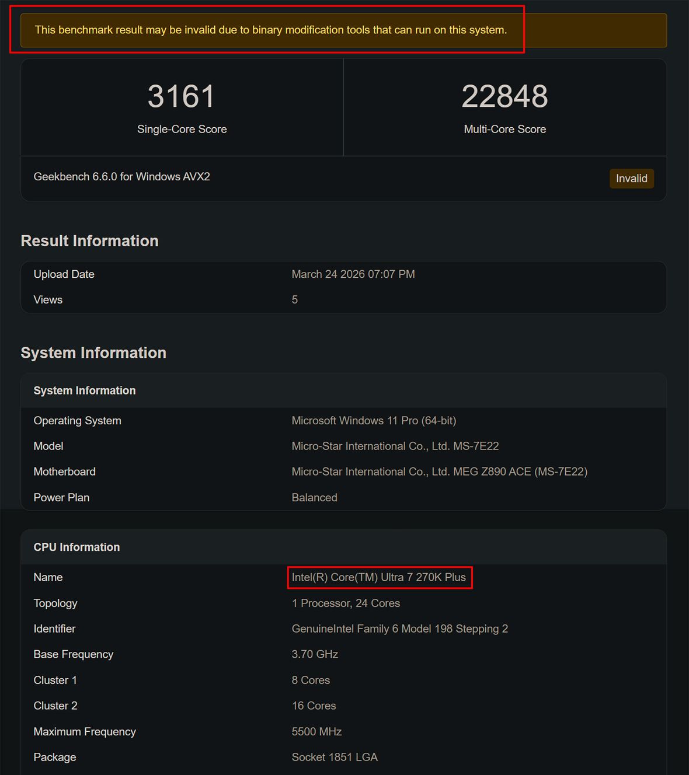
Task: Select the Upload Date row
Action: 353,274
